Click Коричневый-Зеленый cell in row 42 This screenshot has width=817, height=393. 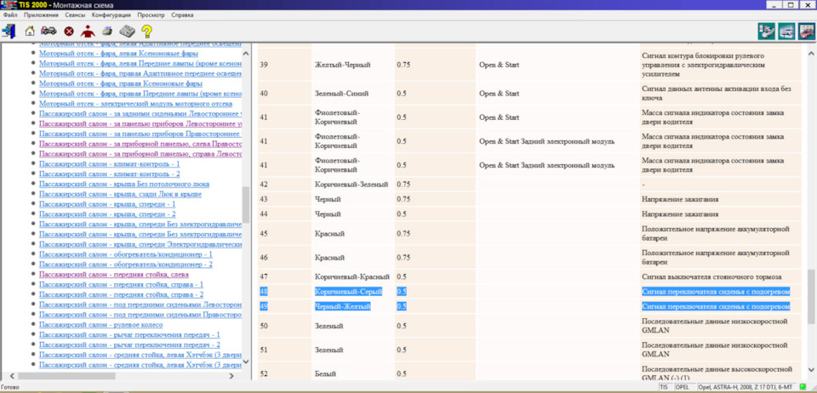click(x=352, y=185)
